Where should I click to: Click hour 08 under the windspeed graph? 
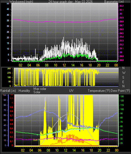(47, 65)
